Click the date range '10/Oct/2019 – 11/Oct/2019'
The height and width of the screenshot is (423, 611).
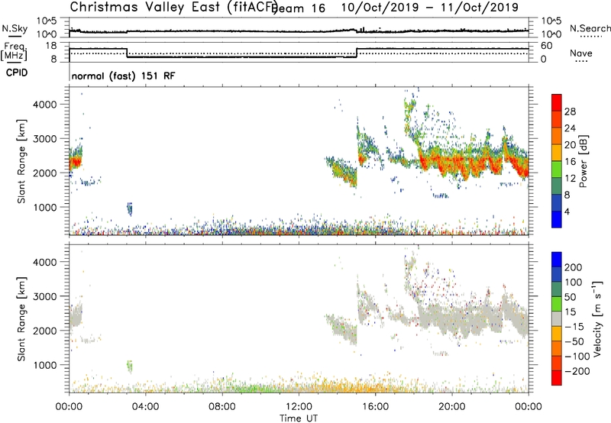pyautogui.click(x=430, y=8)
